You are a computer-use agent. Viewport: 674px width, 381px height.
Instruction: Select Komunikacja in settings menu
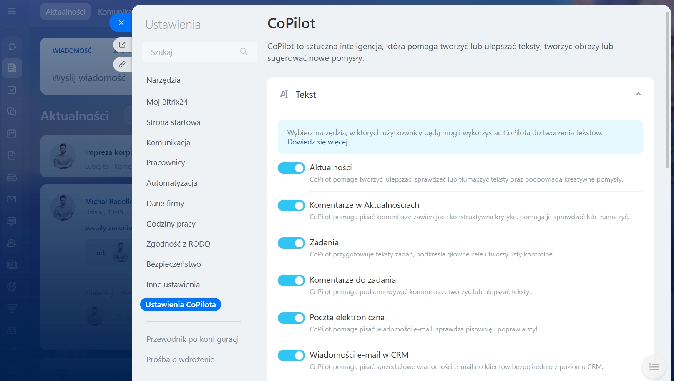168,142
